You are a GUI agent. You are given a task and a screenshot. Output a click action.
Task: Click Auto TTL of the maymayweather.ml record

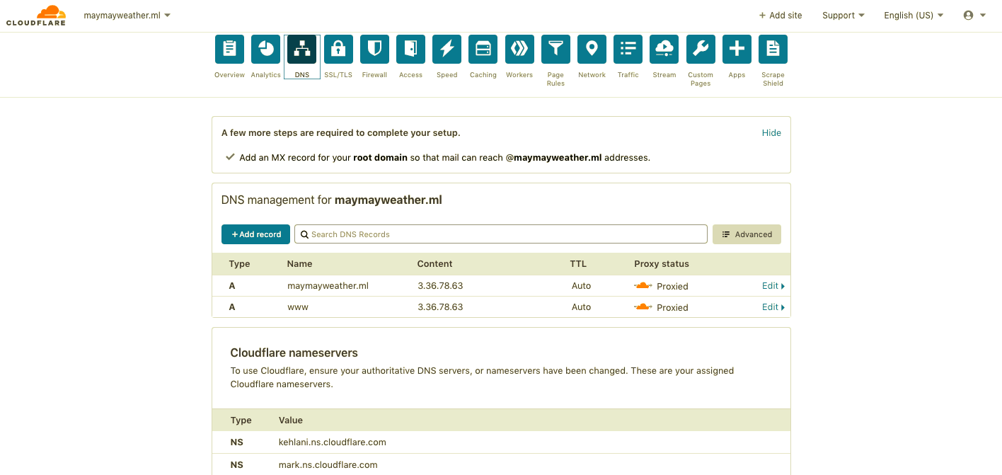tap(581, 286)
